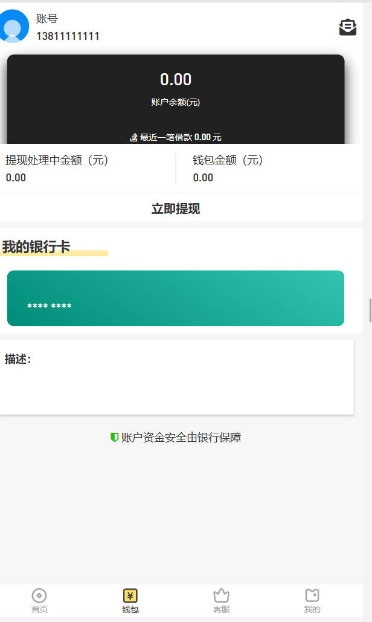This screenshot has width=372, height=622.
Task: Tap the customer service crown icon
Action: 221,595
